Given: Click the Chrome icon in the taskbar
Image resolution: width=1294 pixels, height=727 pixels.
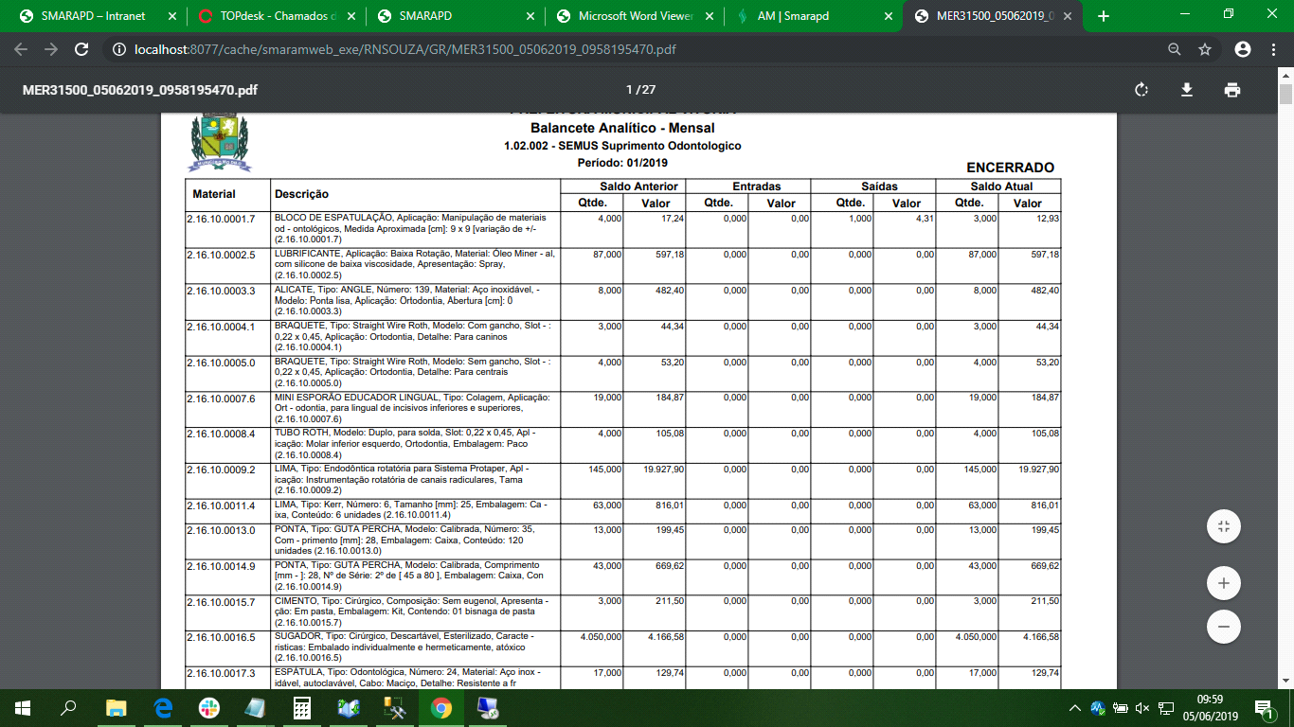Looking at the screenshot, I should click(x=440, y=707).
